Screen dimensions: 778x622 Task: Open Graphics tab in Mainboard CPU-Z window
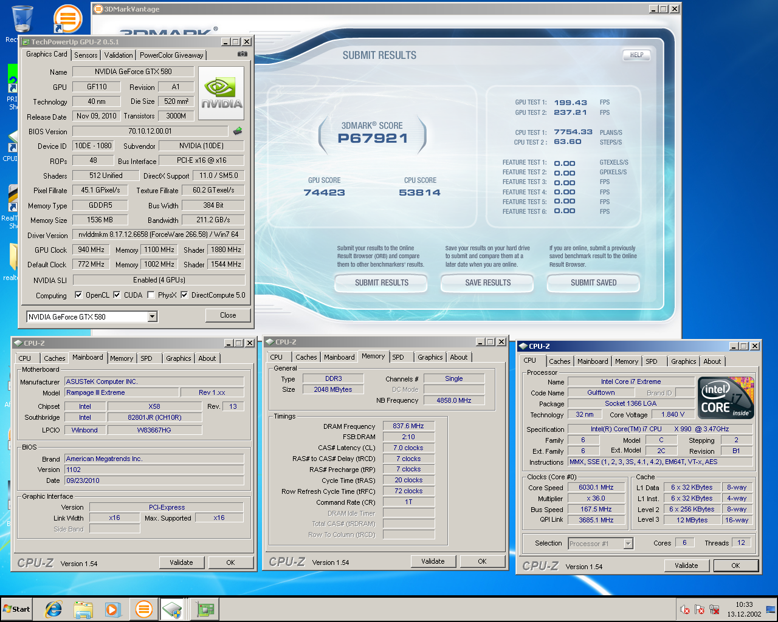(179, 358)
